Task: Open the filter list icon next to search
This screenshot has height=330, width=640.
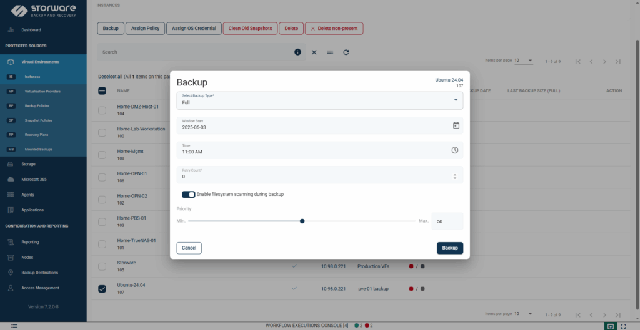Action: pos(330,52)
